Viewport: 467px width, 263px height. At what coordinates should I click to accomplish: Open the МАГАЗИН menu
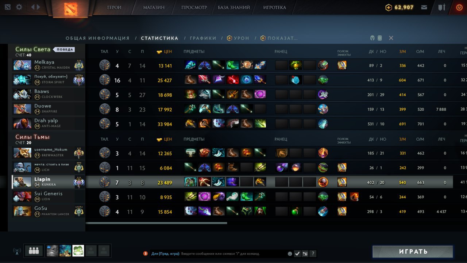click(154, 7)
